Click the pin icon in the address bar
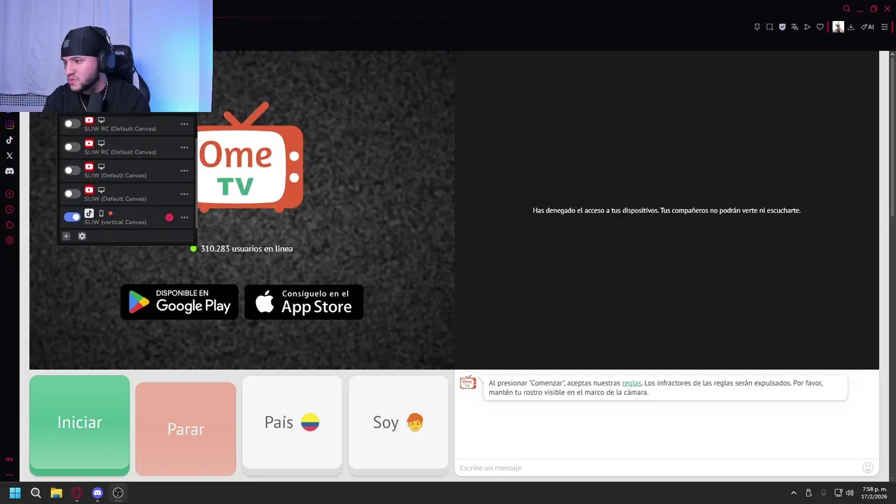Image resolution: width=896 pixels, height=504 pixels. point(757,27)
